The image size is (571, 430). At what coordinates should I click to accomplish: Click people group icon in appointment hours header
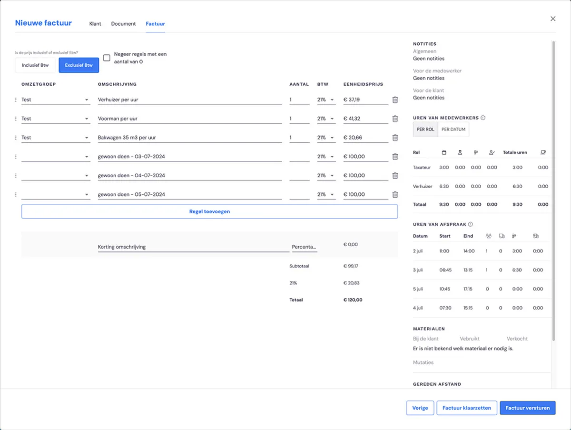[489, 236]
